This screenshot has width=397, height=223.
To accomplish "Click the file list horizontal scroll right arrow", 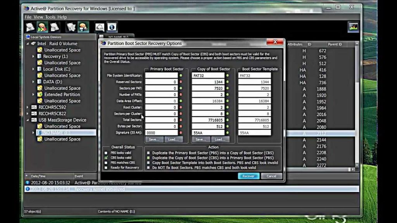I will 353,170.
